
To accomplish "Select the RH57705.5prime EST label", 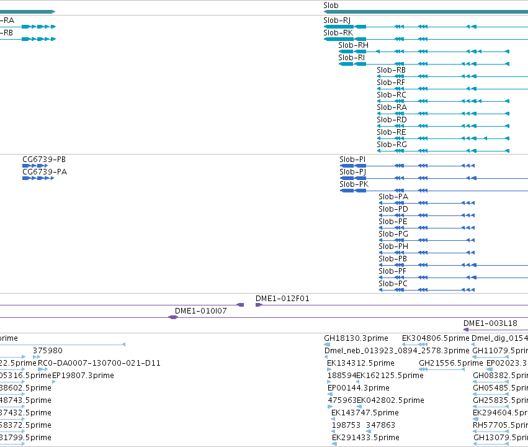I will pyautogui.click(x=500, y=425).
